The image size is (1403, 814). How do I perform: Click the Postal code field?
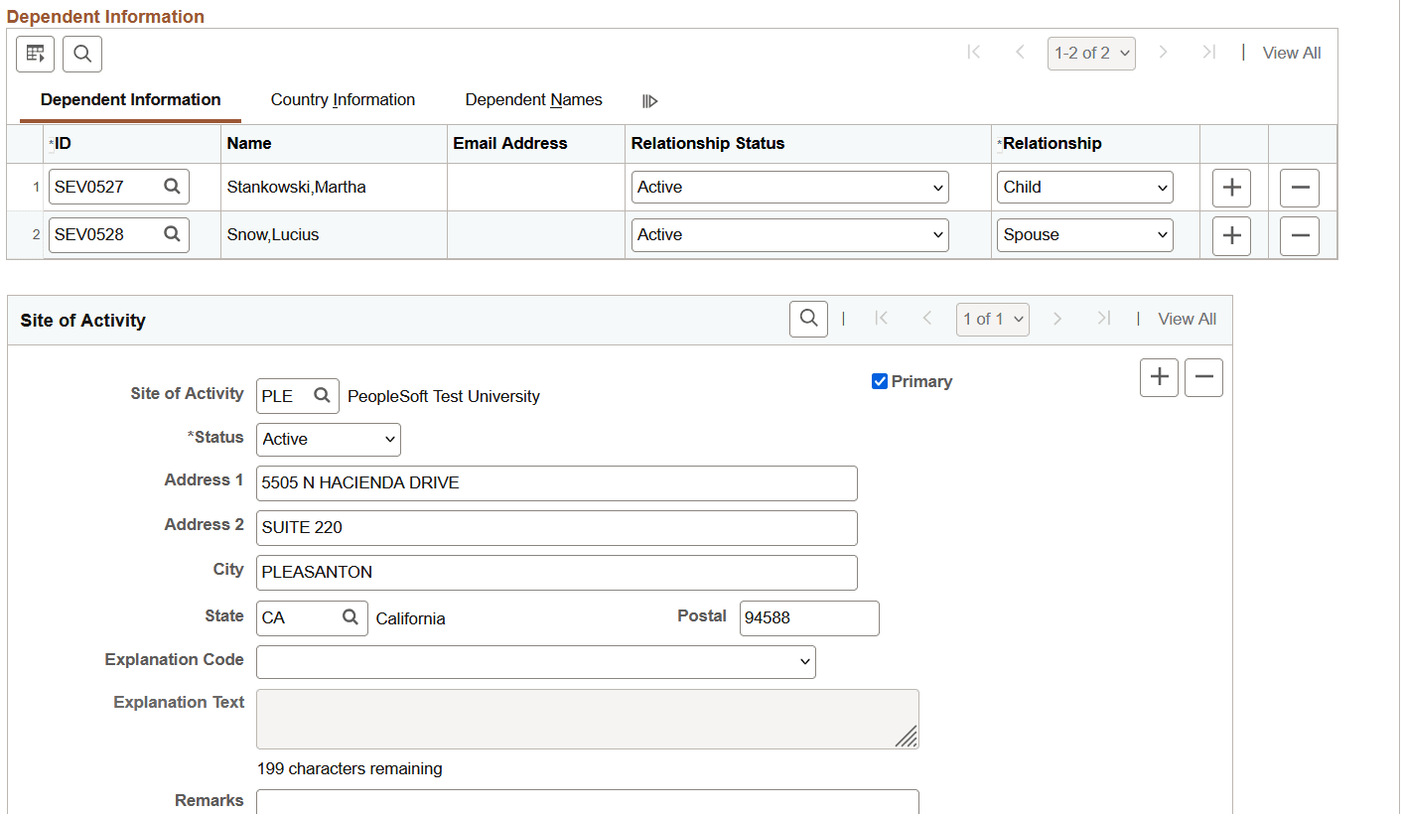pos(808,618)
